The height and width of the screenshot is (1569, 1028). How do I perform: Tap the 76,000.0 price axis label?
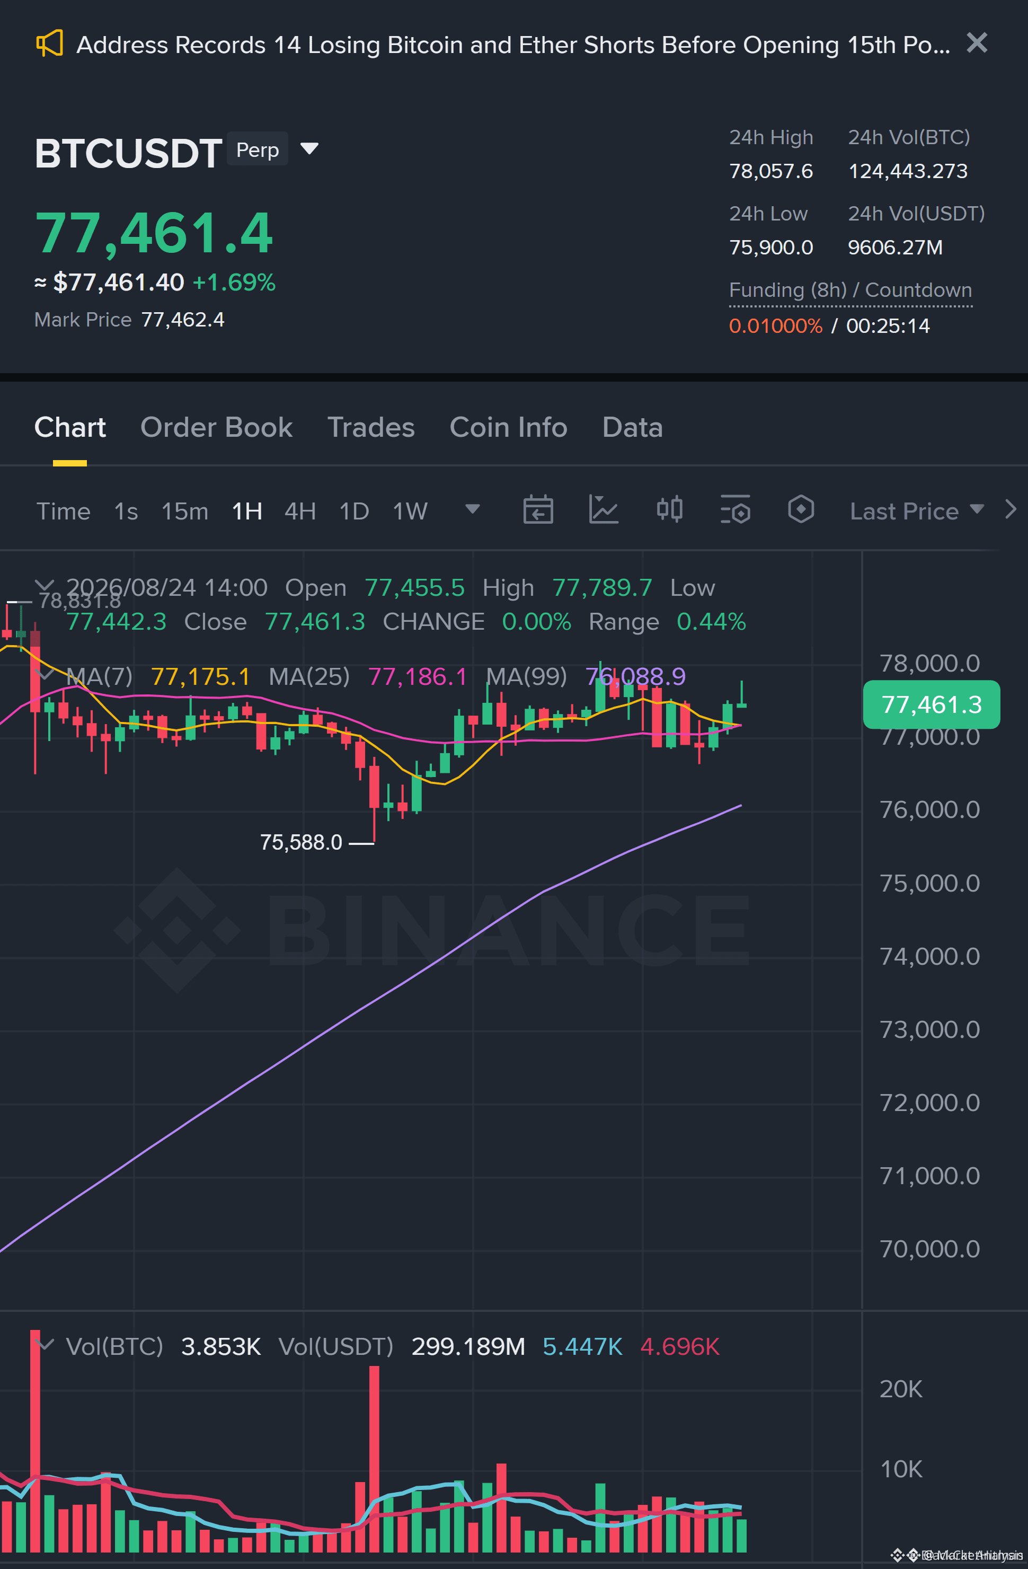(930, 809)
